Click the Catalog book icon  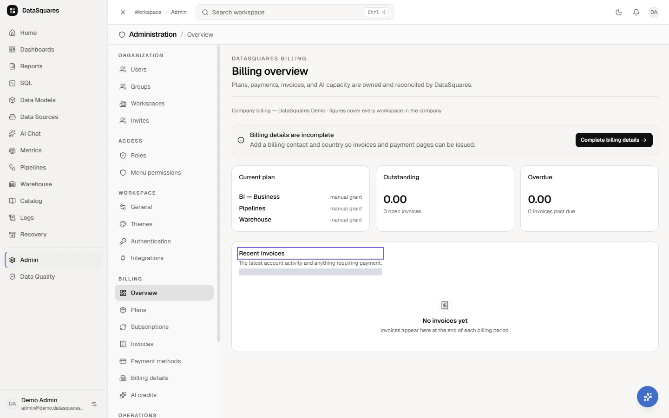pyautogui.click(x=13, y=201)
